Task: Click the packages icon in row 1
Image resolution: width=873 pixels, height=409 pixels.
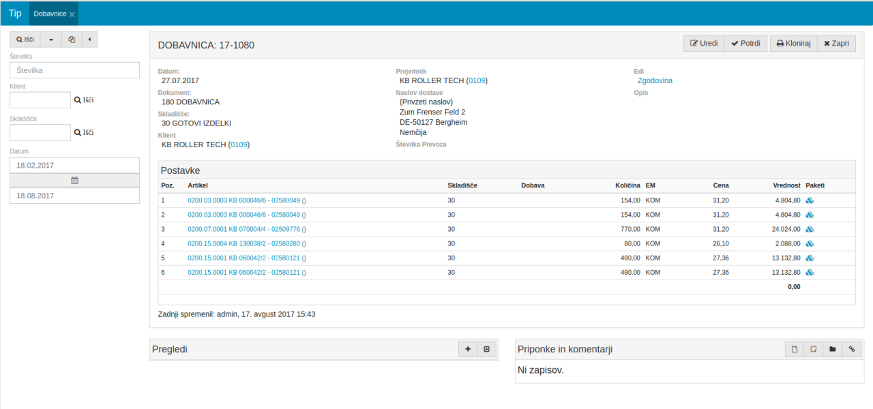Action: (810, 200)
